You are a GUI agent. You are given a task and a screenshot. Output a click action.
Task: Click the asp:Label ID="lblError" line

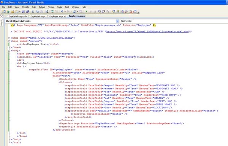(x=85, y=57)
